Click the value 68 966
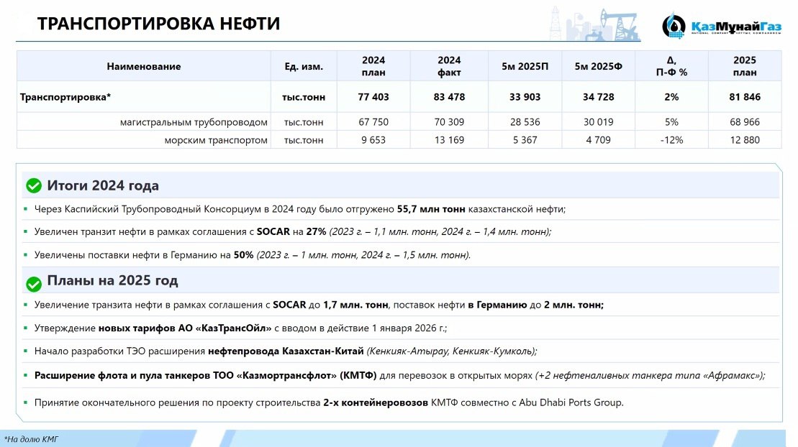This screenshot has width=798, height=447. tap(745, 122)
